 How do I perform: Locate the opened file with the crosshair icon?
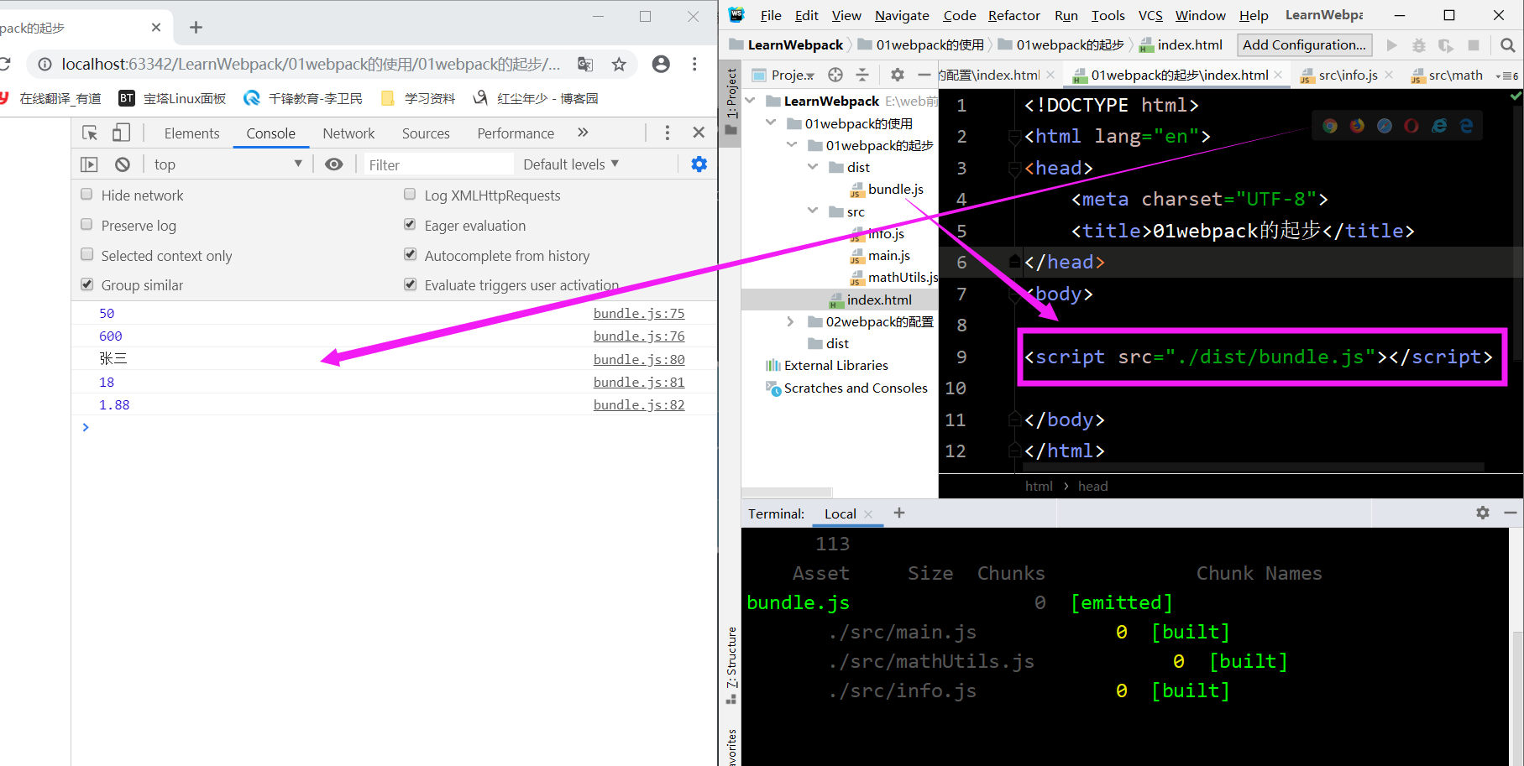[x=835, y=75]
